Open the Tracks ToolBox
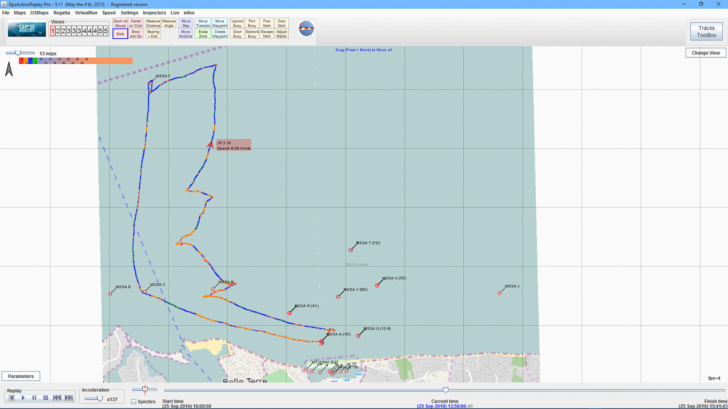Viewport: 728px width, 409px height. tap(706, 31)
